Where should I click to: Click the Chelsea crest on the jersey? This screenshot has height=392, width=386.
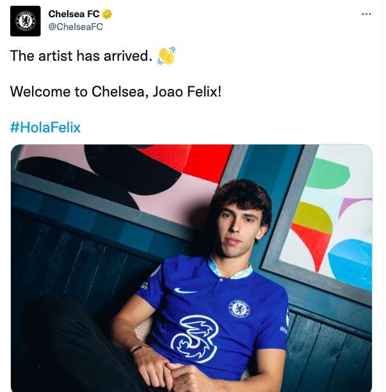click(239, 308)
